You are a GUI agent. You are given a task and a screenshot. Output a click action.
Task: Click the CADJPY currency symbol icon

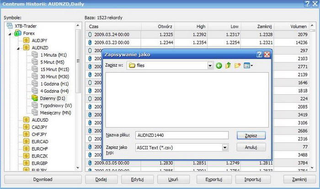tap(26, 127)
